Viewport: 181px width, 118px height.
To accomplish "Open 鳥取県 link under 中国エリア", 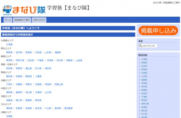I will point(9,92).
